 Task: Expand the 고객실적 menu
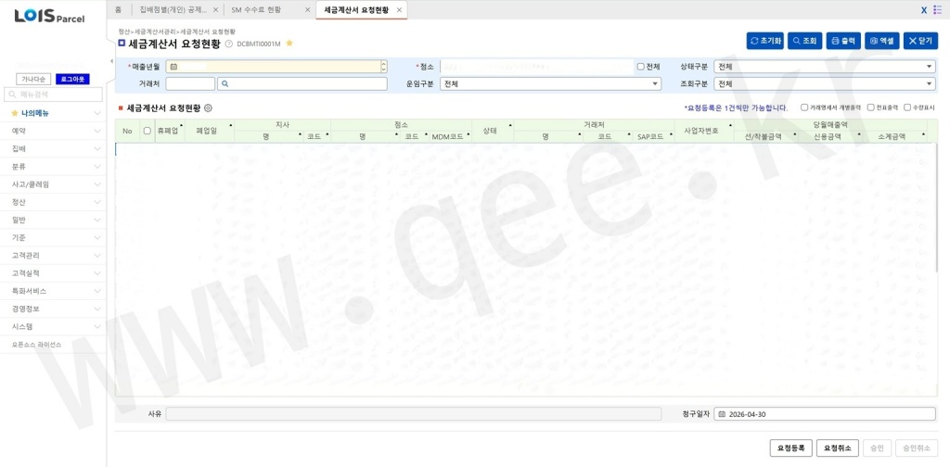53,273
